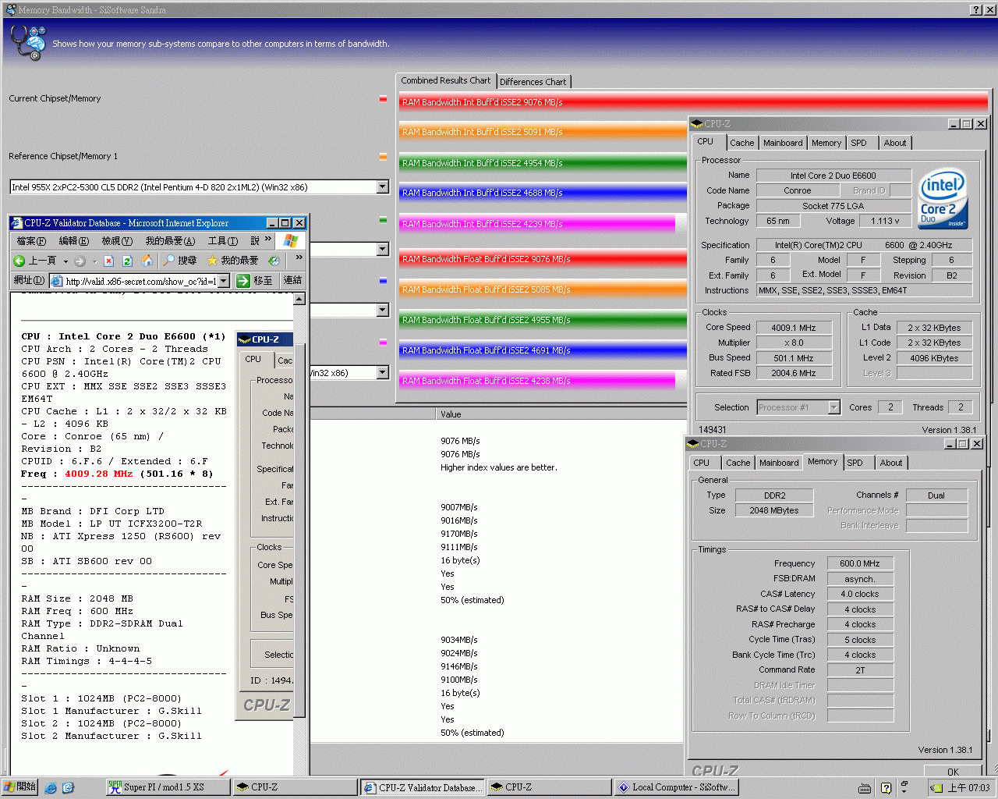Screen dimensions: 998x799
Task: Open the View (V) menu in Internet Explorer
Action: 117,241
